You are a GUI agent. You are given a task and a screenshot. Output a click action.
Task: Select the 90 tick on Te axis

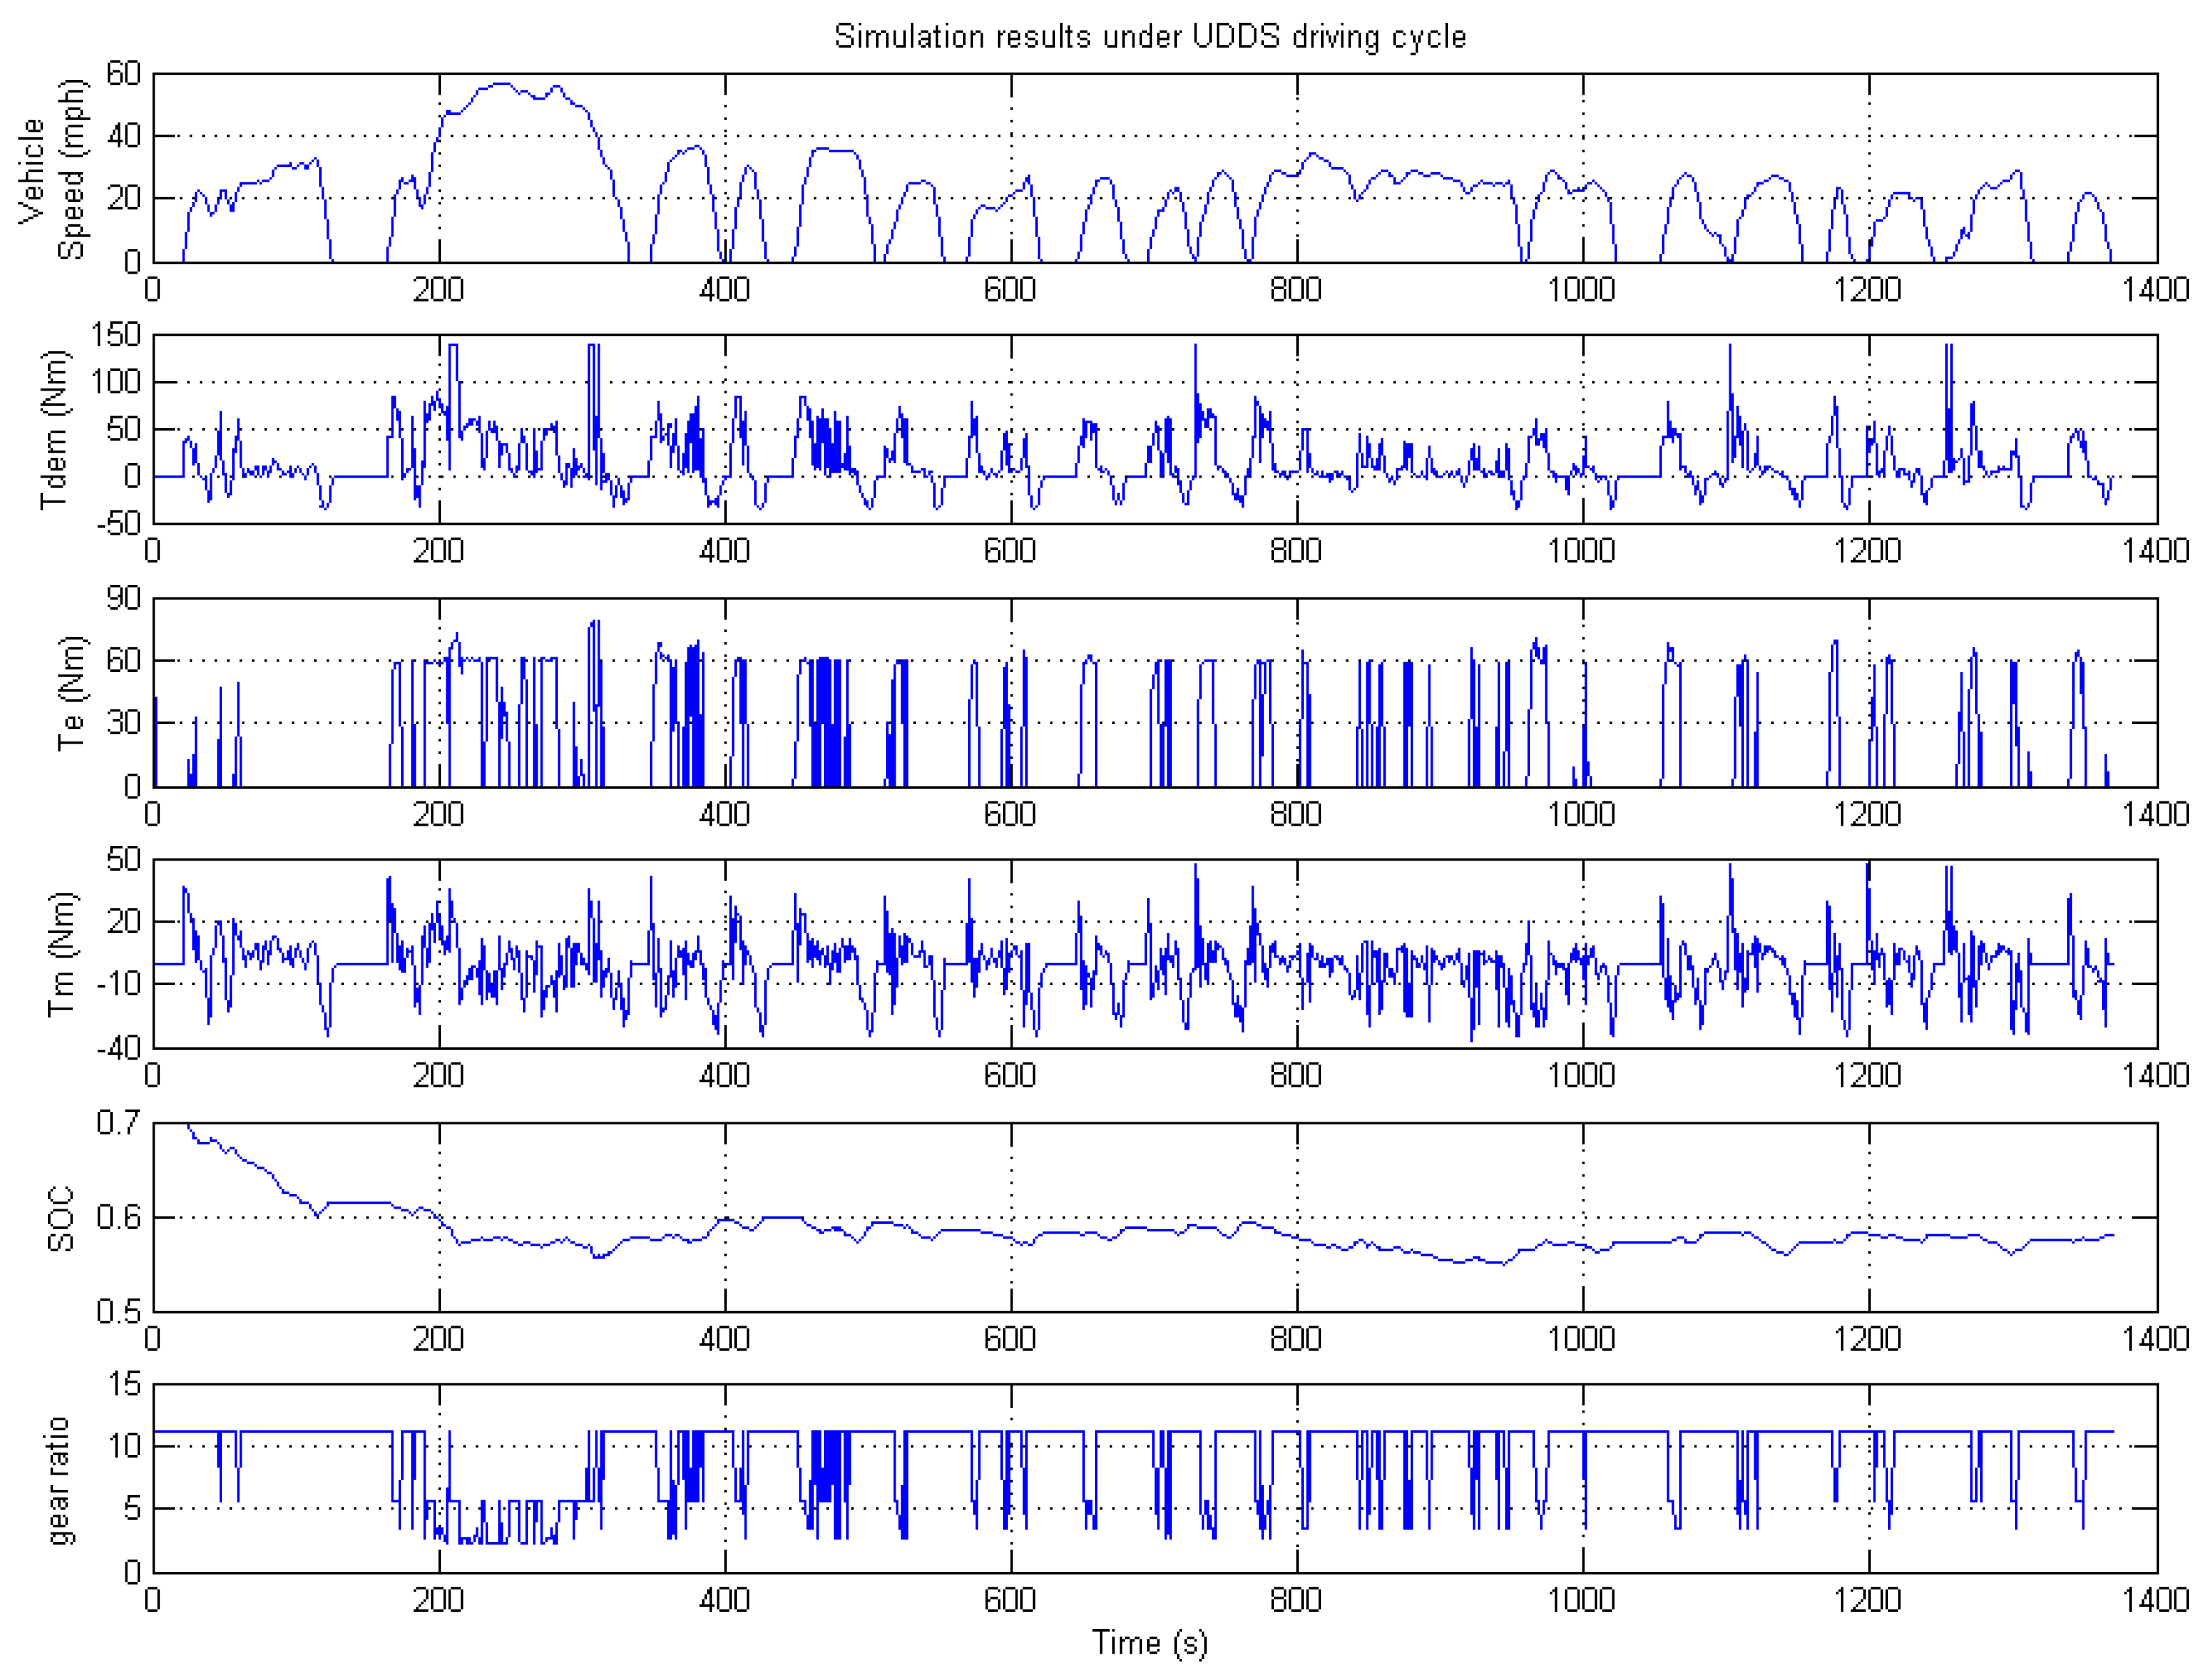[123, 598]
